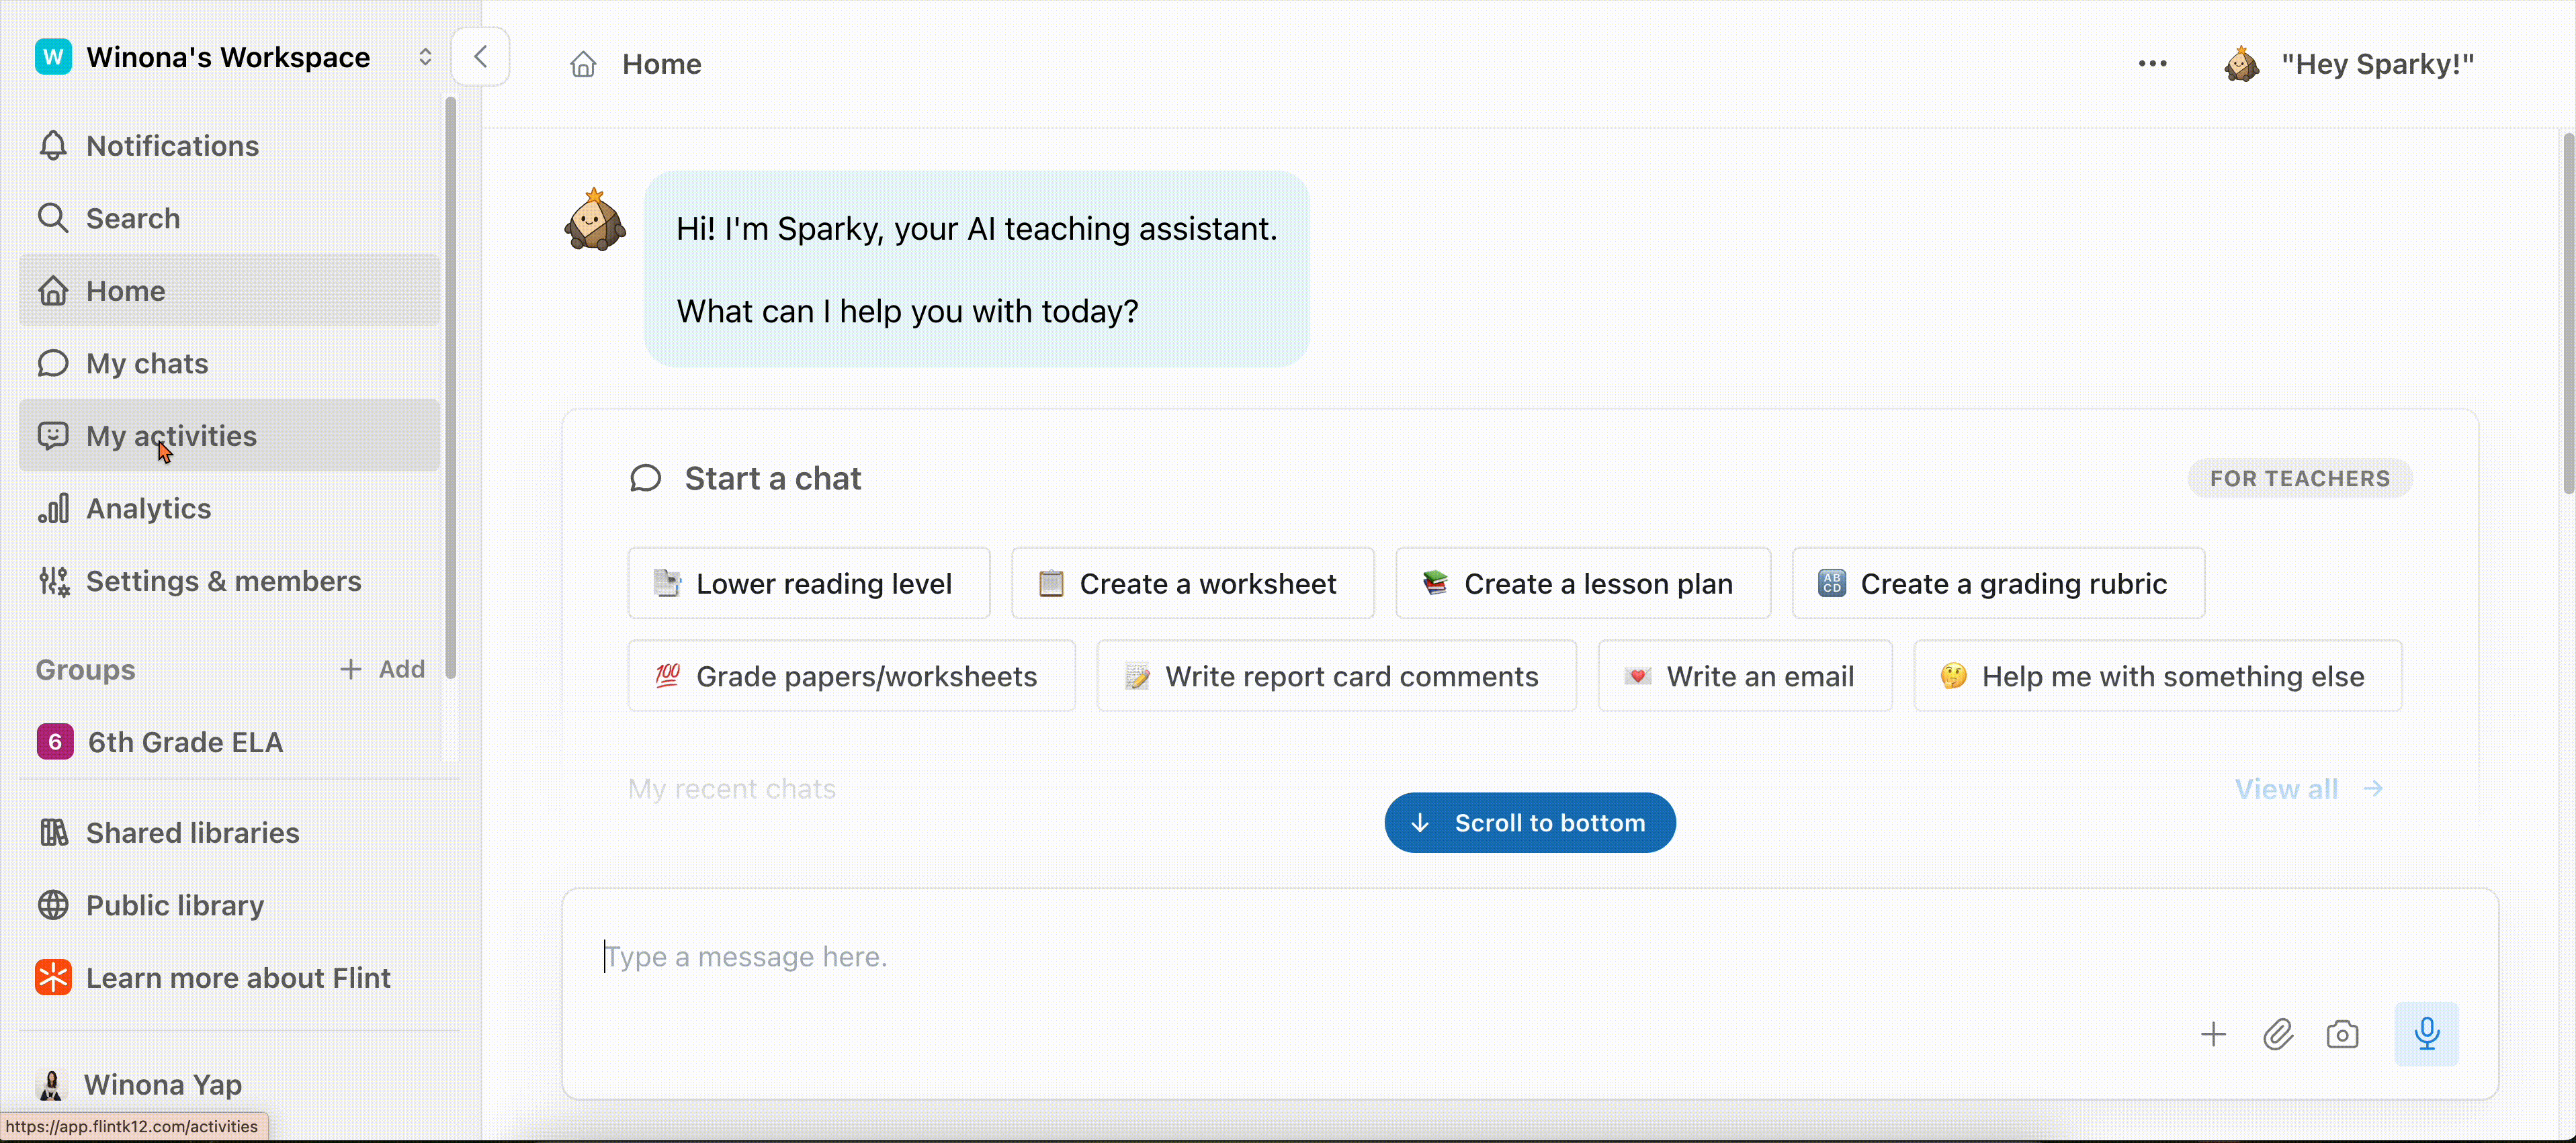Open Analytics from the sidebar
This screenshot has width=2576, height=1143.
click(229, 508)
